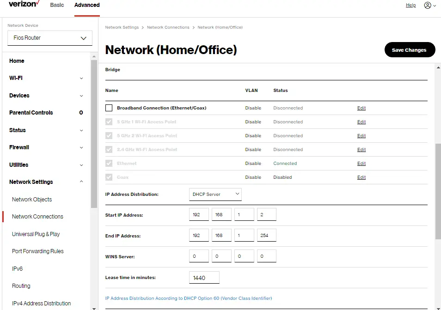
Task: Navigate to Network Settings breadcrumb
Action: [122, 27]
